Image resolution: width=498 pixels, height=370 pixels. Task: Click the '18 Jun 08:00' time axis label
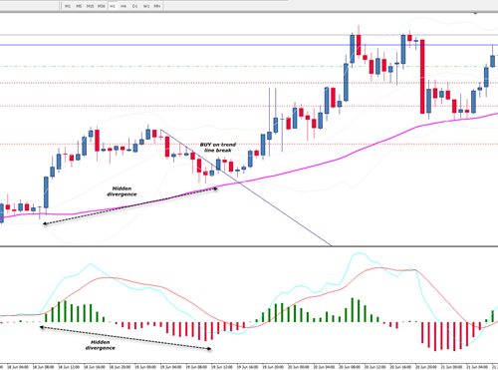tap(44, 367)
